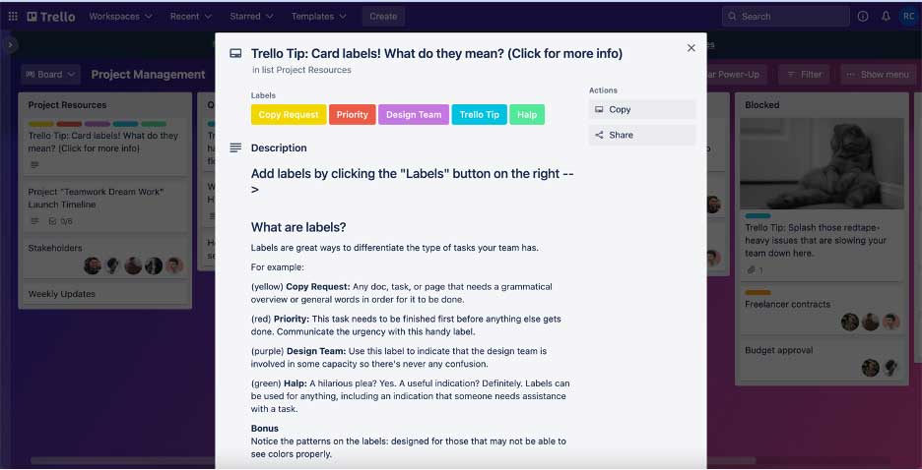Click the orange label on Freelancer contracts card
The height and width of the screenshot is (470, 922).
pyautogui.click(x=757, y=292)
